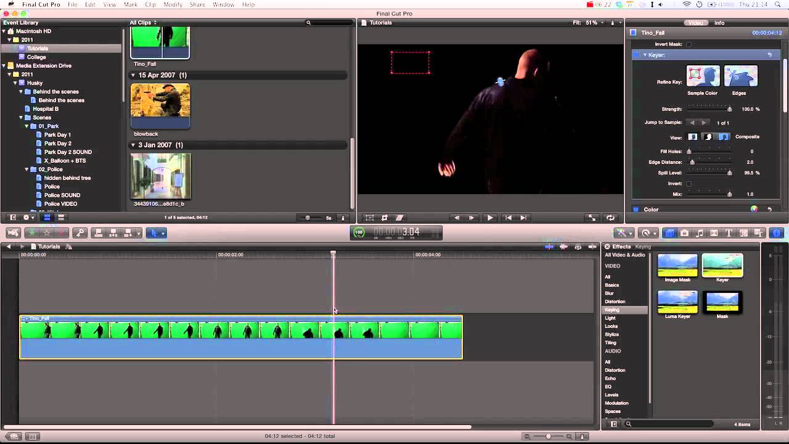This screenshot has width=789, height=444.
Task: Import media from camera icon
Action: [x=13, y=233]
